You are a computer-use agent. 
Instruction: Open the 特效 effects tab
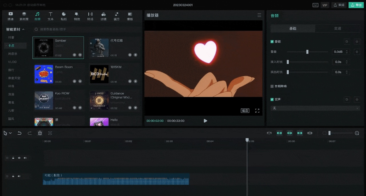click(x=77, y=16)
